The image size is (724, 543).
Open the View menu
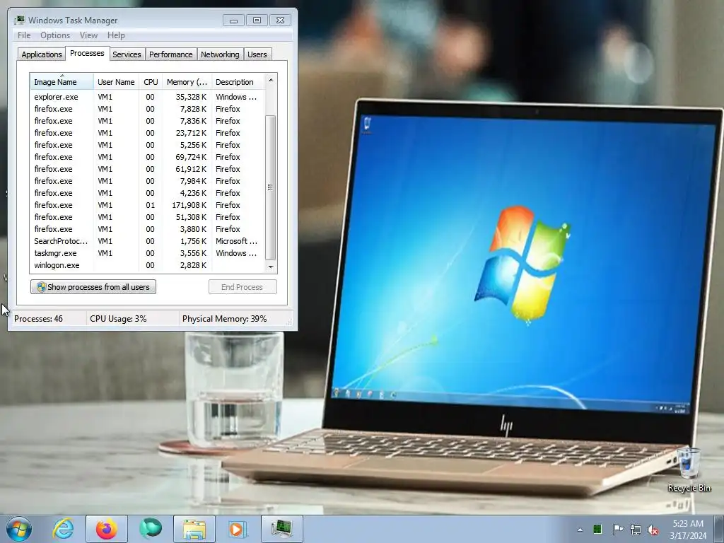[88, 35]
